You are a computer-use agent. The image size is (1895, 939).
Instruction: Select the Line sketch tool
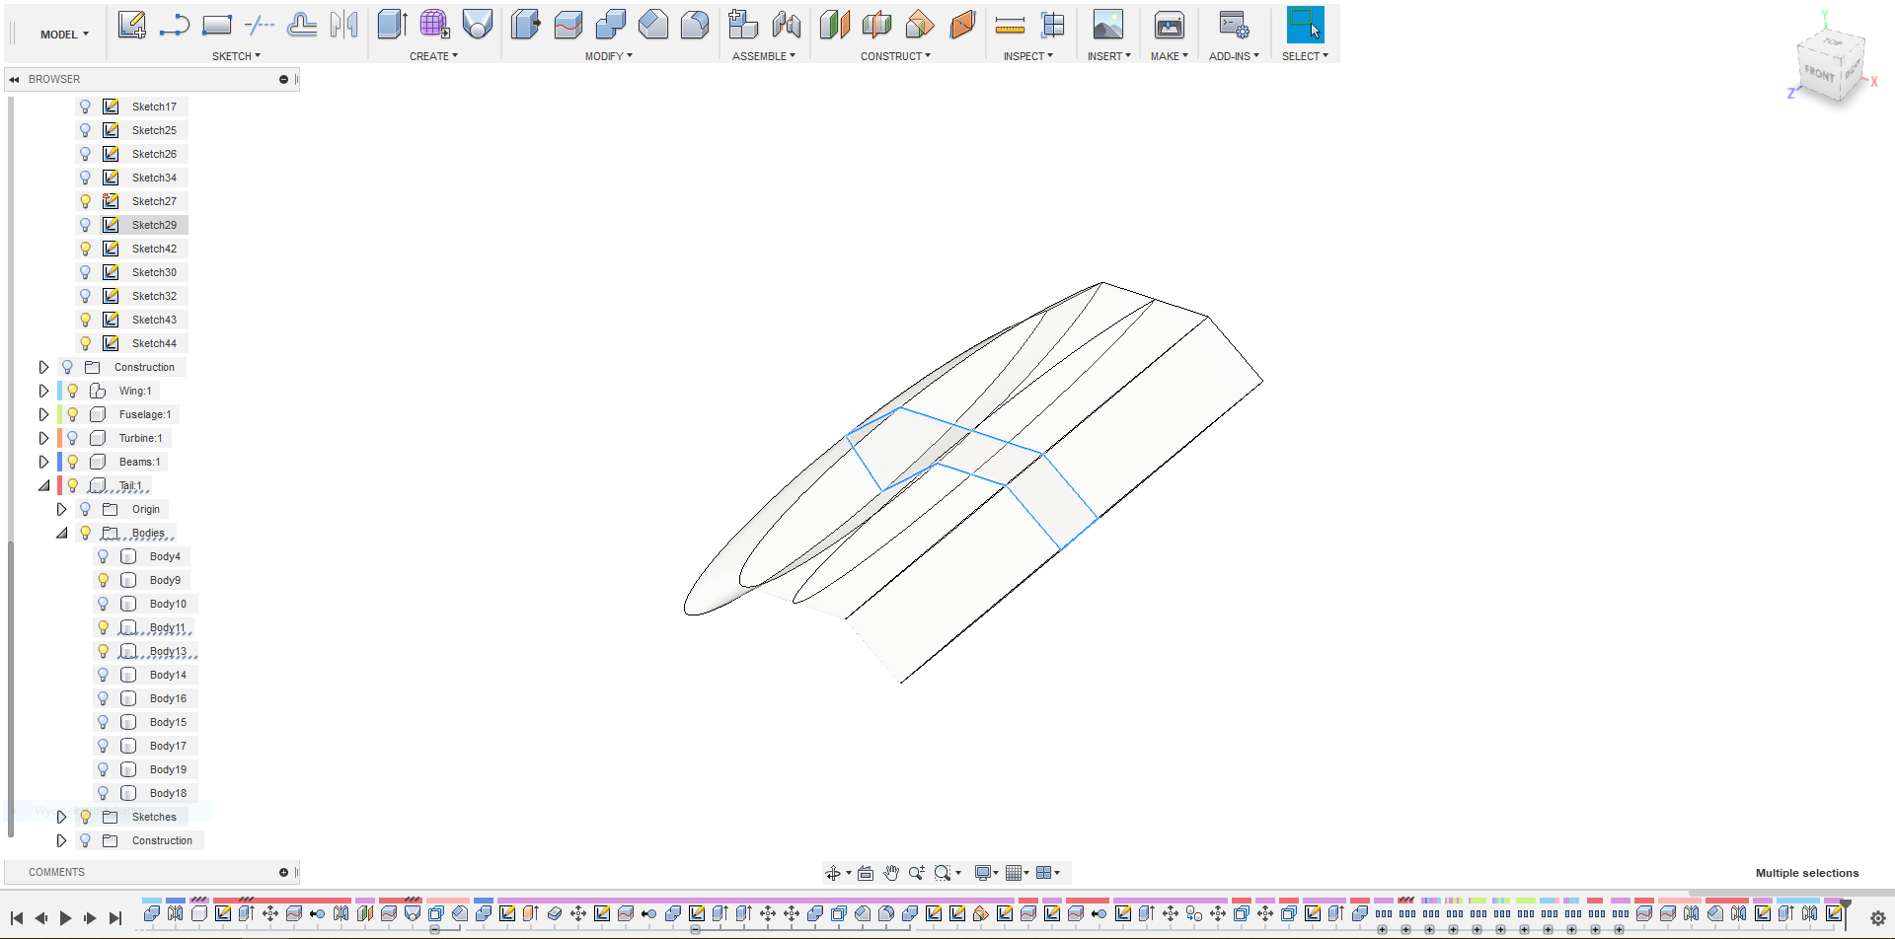[175, 25]
